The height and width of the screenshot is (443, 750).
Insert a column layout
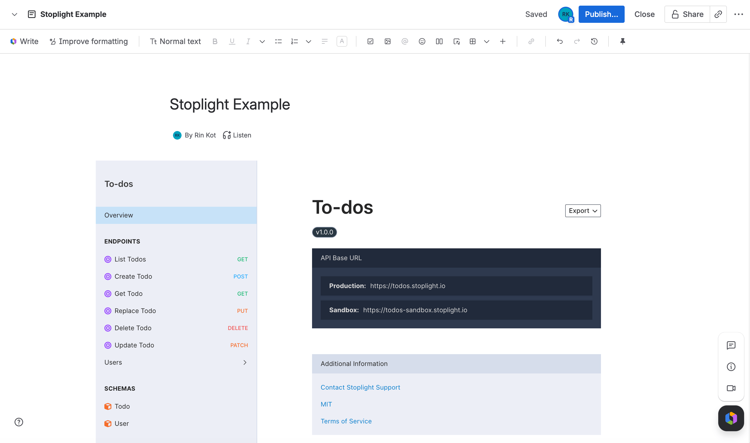click(439, 41)
